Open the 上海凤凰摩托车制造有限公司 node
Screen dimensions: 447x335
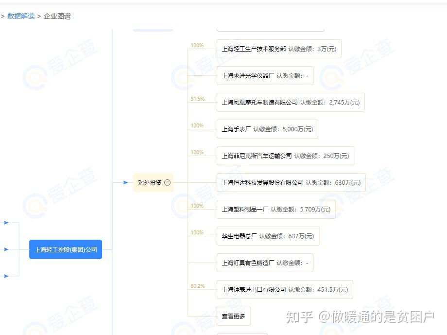(x=291, y=102)
